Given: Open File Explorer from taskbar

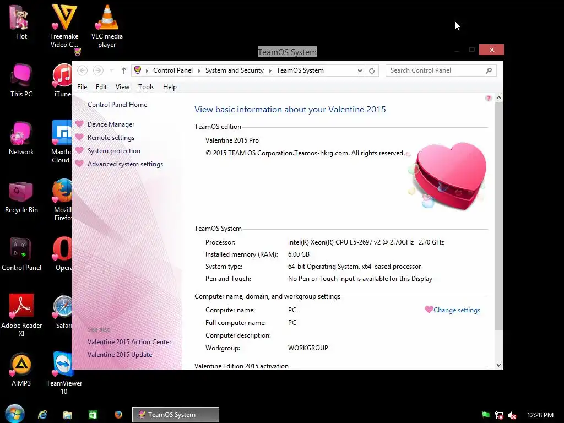Looking at the screenshot, I should [68, 415].
